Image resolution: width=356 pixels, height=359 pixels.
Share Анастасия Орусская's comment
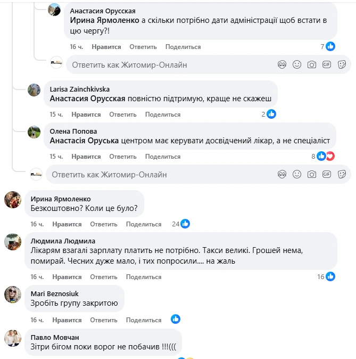(183, 47)
